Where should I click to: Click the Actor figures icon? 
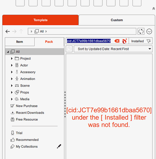coord(17,65)
